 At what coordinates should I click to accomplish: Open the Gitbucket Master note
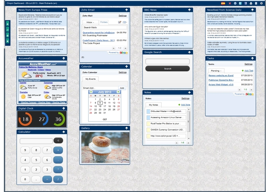pyautogui.click(x=166, y=112)
